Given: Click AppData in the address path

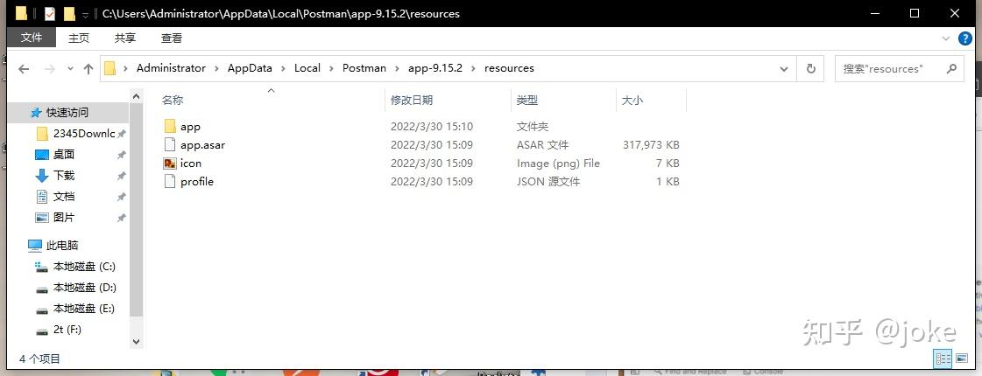Looking at the screenshot, I should 250,68.
